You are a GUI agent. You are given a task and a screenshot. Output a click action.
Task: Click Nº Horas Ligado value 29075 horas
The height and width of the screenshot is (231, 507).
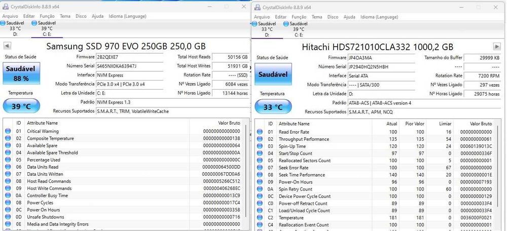(482, 94)
